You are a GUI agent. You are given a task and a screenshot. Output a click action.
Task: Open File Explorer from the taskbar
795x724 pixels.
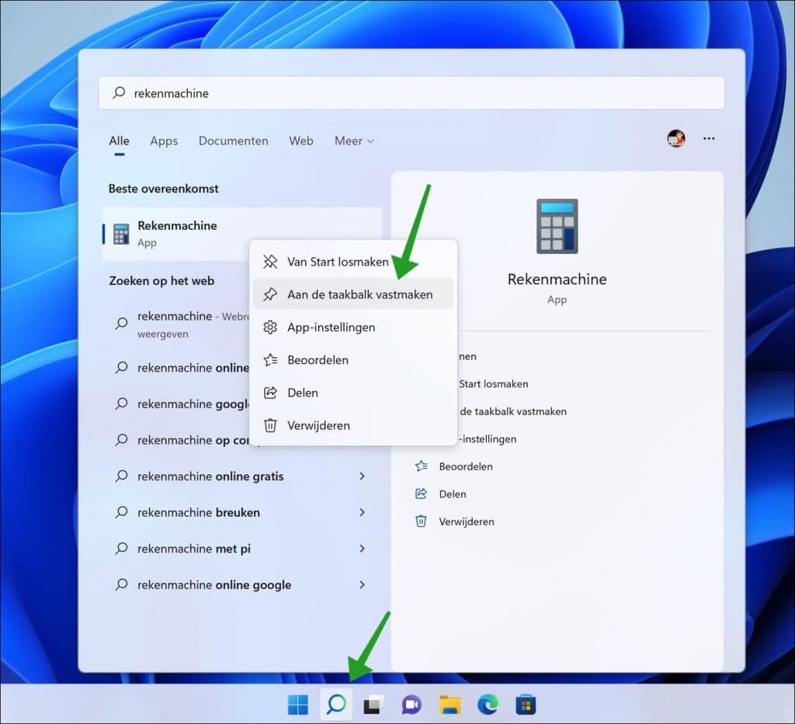(450, 705)
